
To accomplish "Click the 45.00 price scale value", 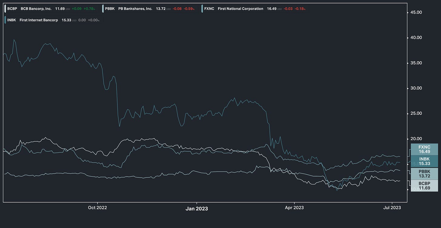I will (417, 12).
